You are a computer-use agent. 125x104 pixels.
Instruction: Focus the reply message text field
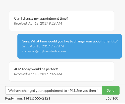coord(54,90)
